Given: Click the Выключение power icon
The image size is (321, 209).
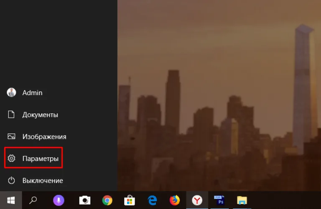Looking at the screenshot, I should coord(11,180).
